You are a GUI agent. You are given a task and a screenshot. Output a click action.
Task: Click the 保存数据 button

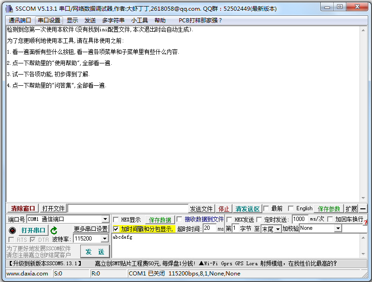[160, 220]
